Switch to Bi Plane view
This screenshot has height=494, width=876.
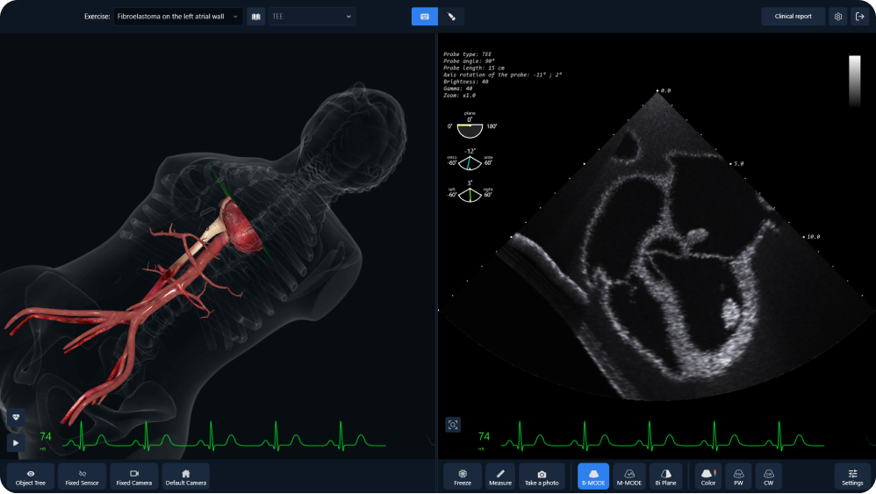(665, 476)
